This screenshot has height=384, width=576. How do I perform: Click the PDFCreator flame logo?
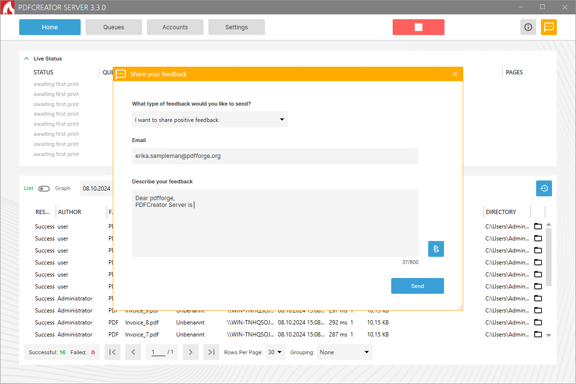(7, 8)
